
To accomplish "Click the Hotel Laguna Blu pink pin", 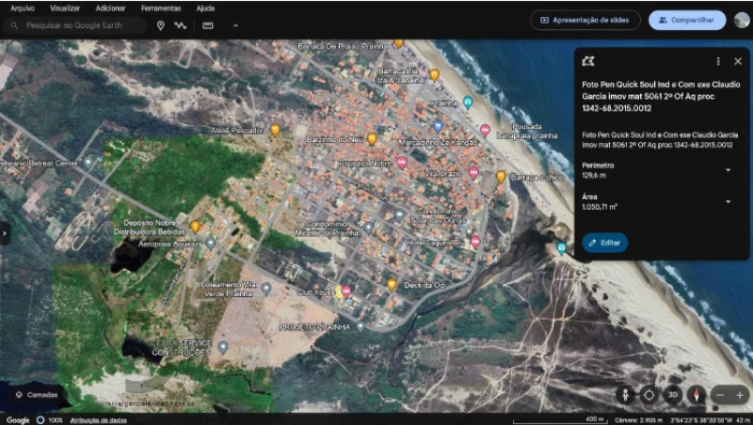I will tap(475, 242).
